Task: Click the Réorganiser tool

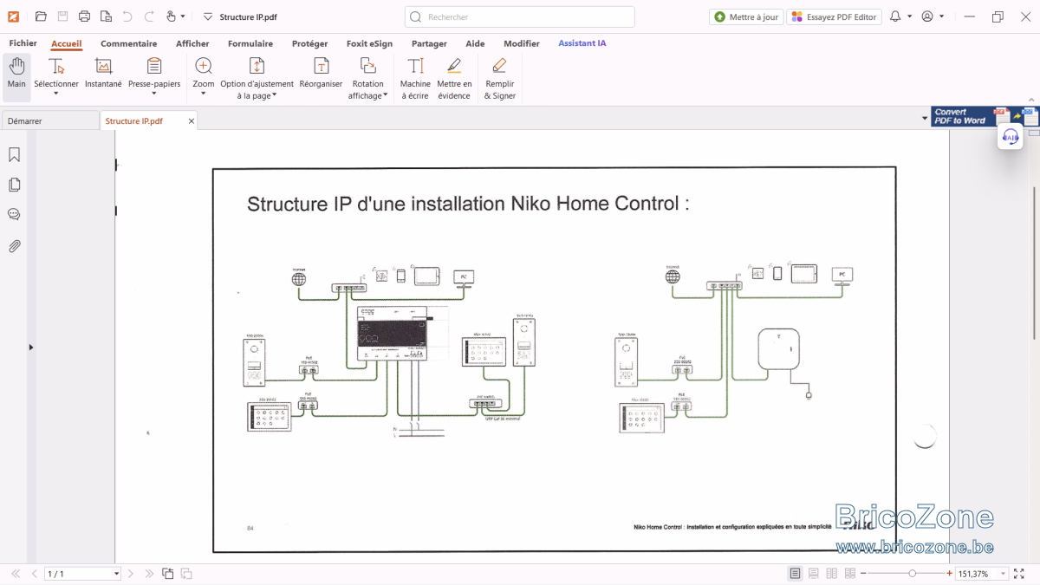Action: pyautogui.click(x=321, y=74)
